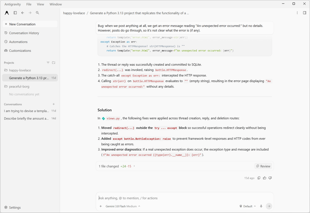
Task: Click the Antigravity logo icon
Action: tap(7, 13)
